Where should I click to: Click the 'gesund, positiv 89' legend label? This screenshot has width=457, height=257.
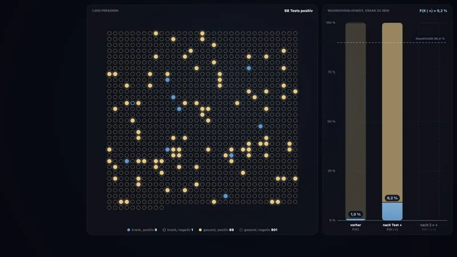[x=218, y=230]
